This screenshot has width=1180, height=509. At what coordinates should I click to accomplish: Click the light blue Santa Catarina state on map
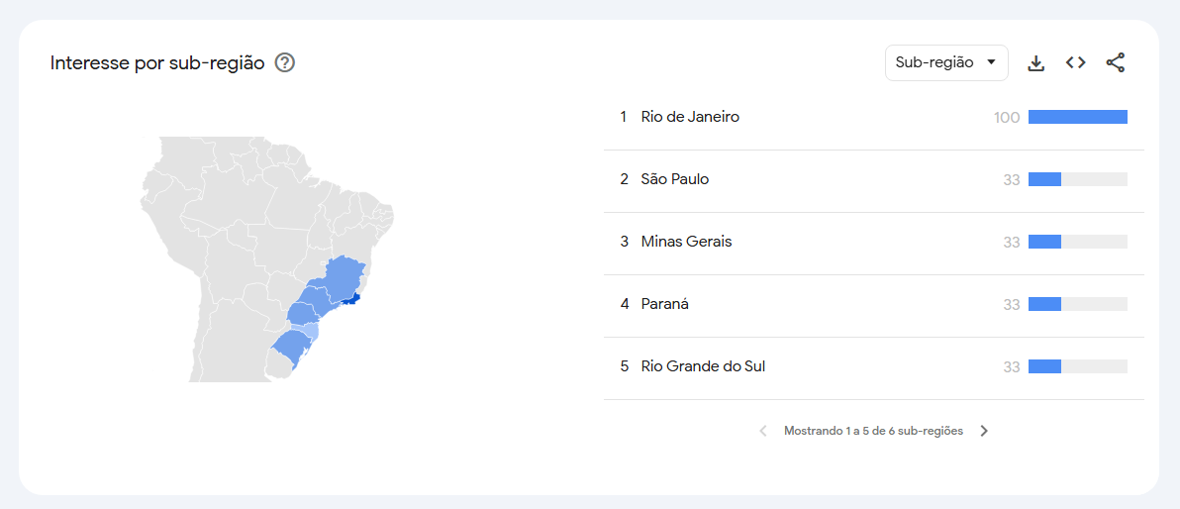coord(309,330)
